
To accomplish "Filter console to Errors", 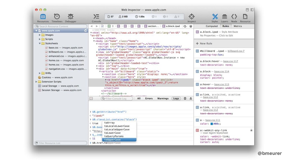I will click(x=149, y=98).
